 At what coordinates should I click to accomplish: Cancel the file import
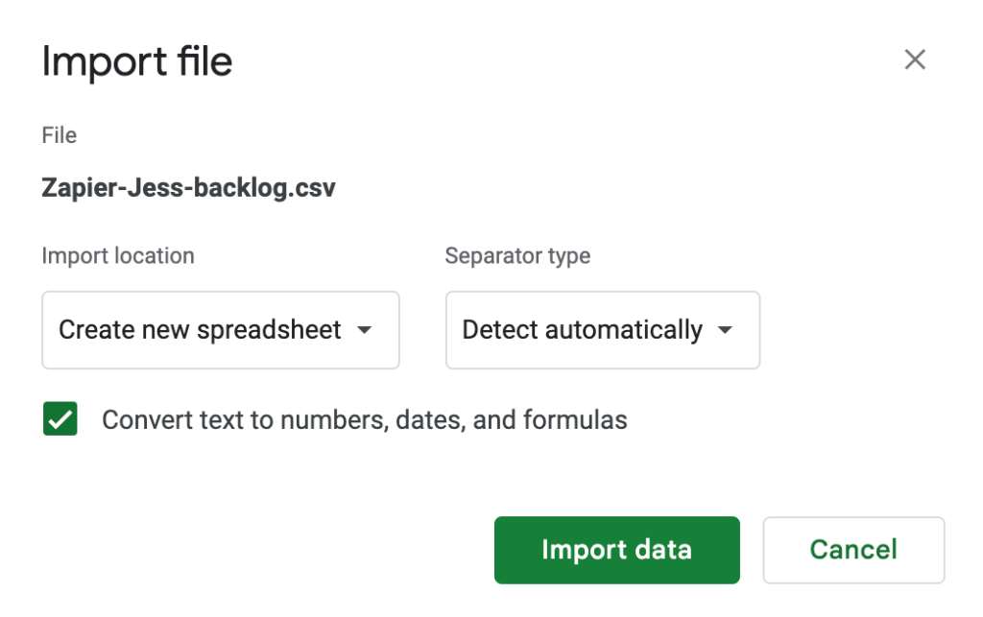point(853,550)
